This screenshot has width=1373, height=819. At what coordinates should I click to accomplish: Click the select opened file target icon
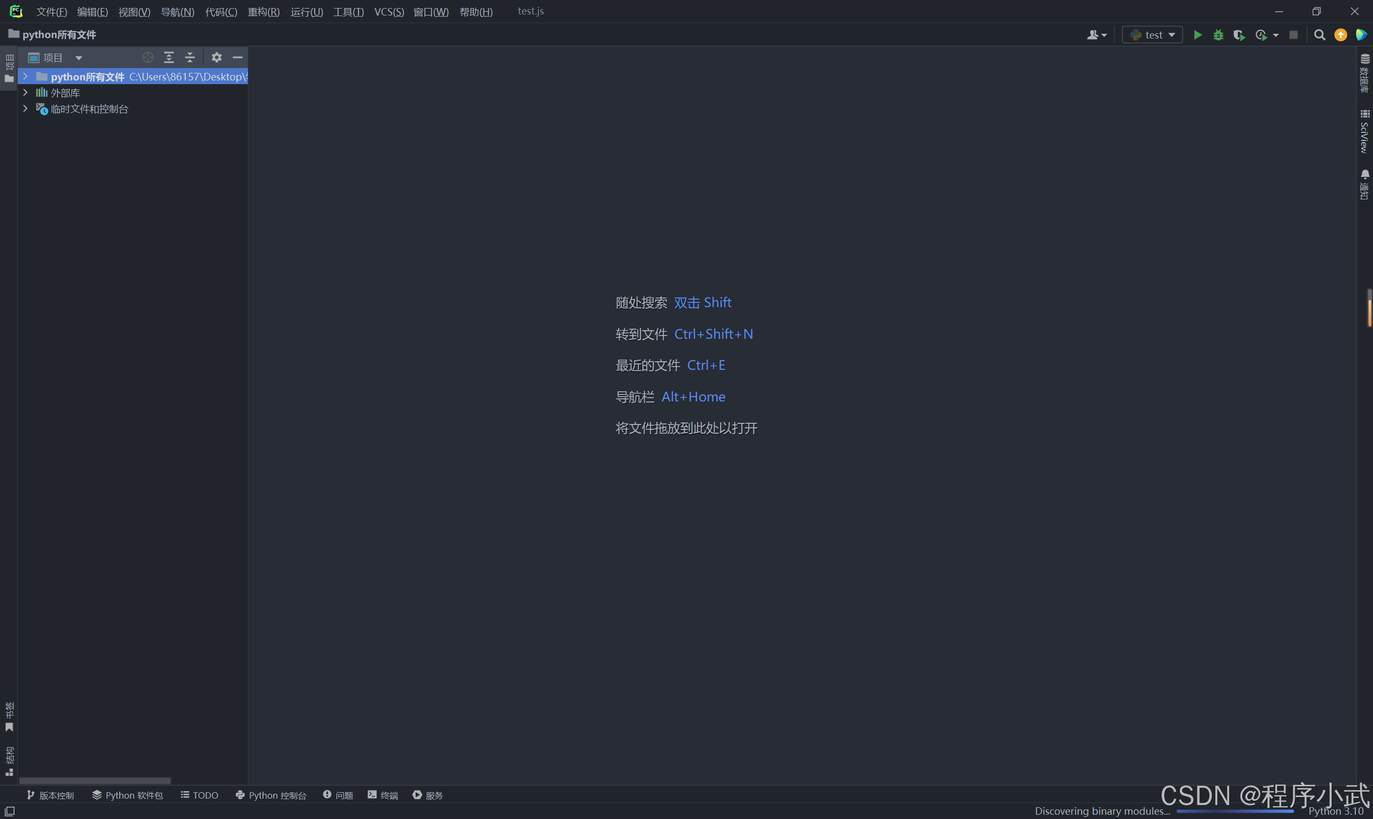pos(148,57)
